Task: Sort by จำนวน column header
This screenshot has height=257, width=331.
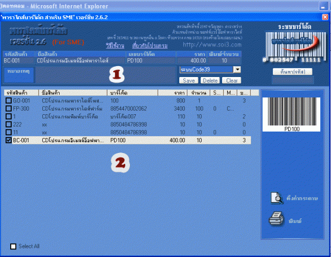Action: point(199,93)
